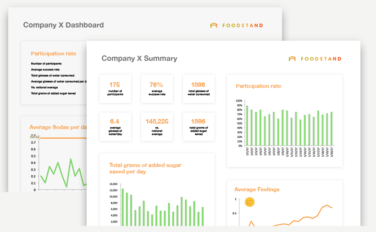
Task: Click the FOODSTAND wordmark on the Summary page
Action: point(321,59)
